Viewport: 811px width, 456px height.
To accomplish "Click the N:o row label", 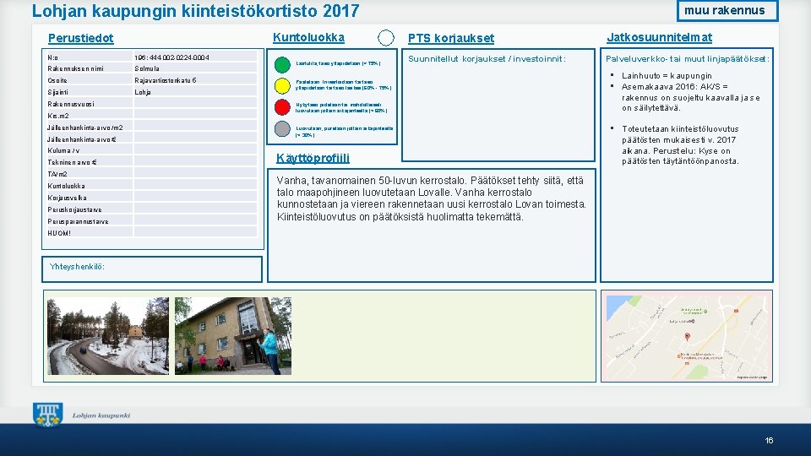I will click(52, 57).
